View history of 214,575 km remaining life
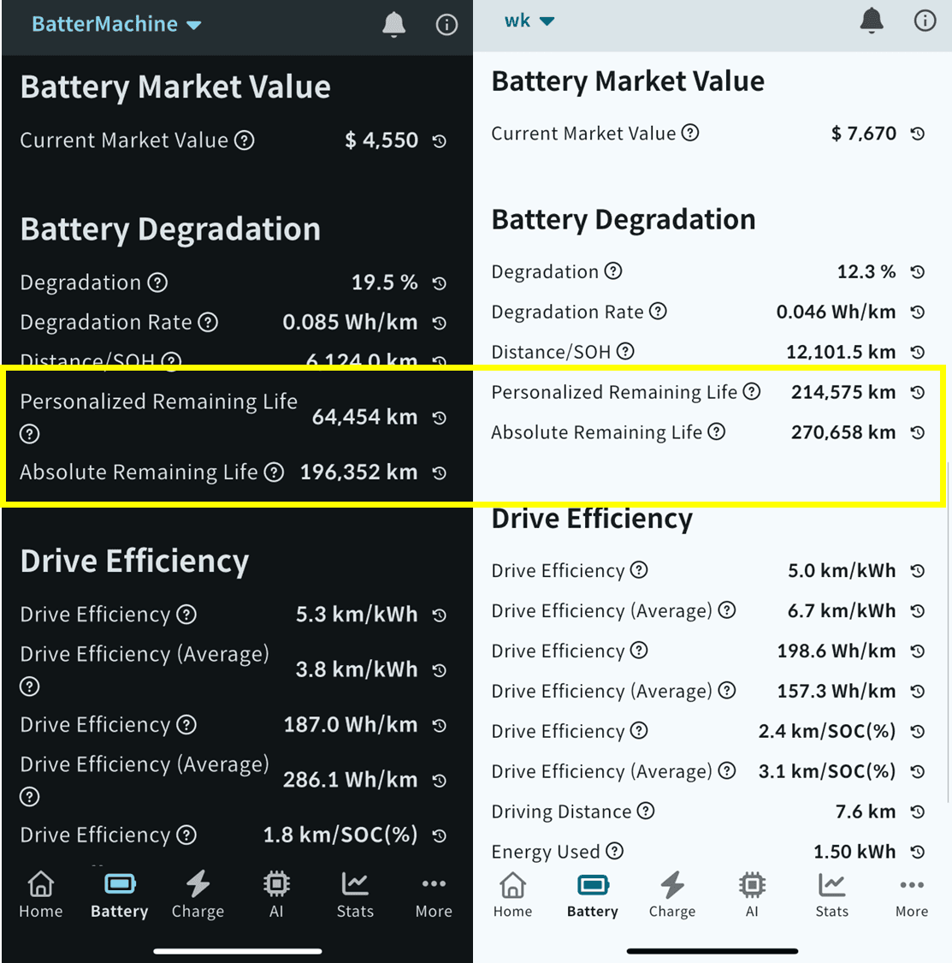 (x=917, y=392)
